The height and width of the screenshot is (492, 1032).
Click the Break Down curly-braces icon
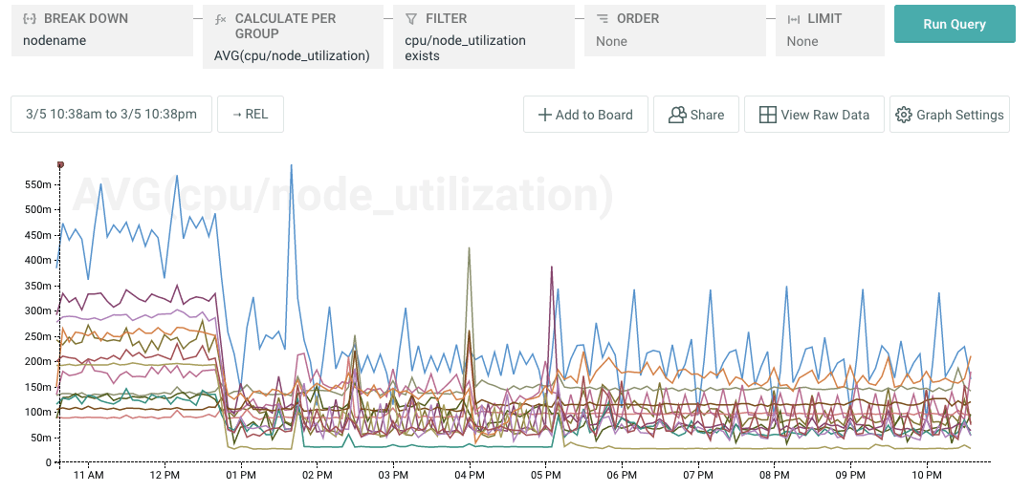point(30,19)
